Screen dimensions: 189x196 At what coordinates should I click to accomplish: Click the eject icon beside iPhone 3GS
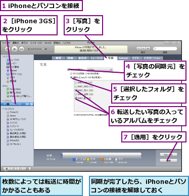[31, 104]
